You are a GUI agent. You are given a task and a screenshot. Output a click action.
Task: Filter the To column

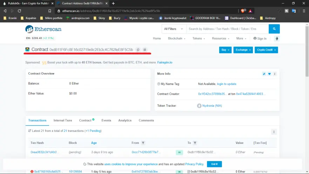click(195, 143)
